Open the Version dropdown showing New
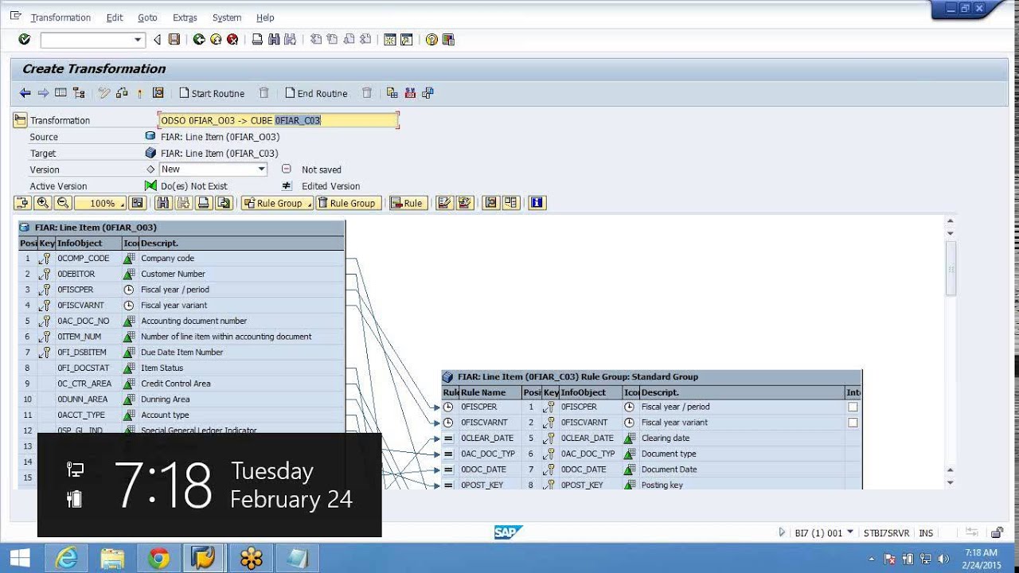 (261, 170)
